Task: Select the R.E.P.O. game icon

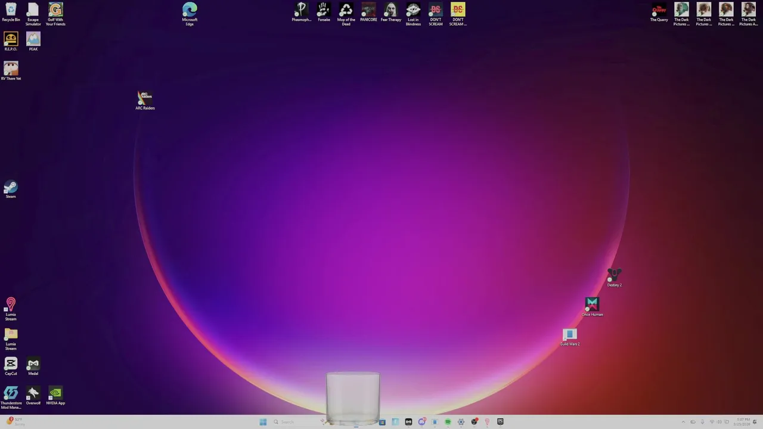Action: click(11, 42)
